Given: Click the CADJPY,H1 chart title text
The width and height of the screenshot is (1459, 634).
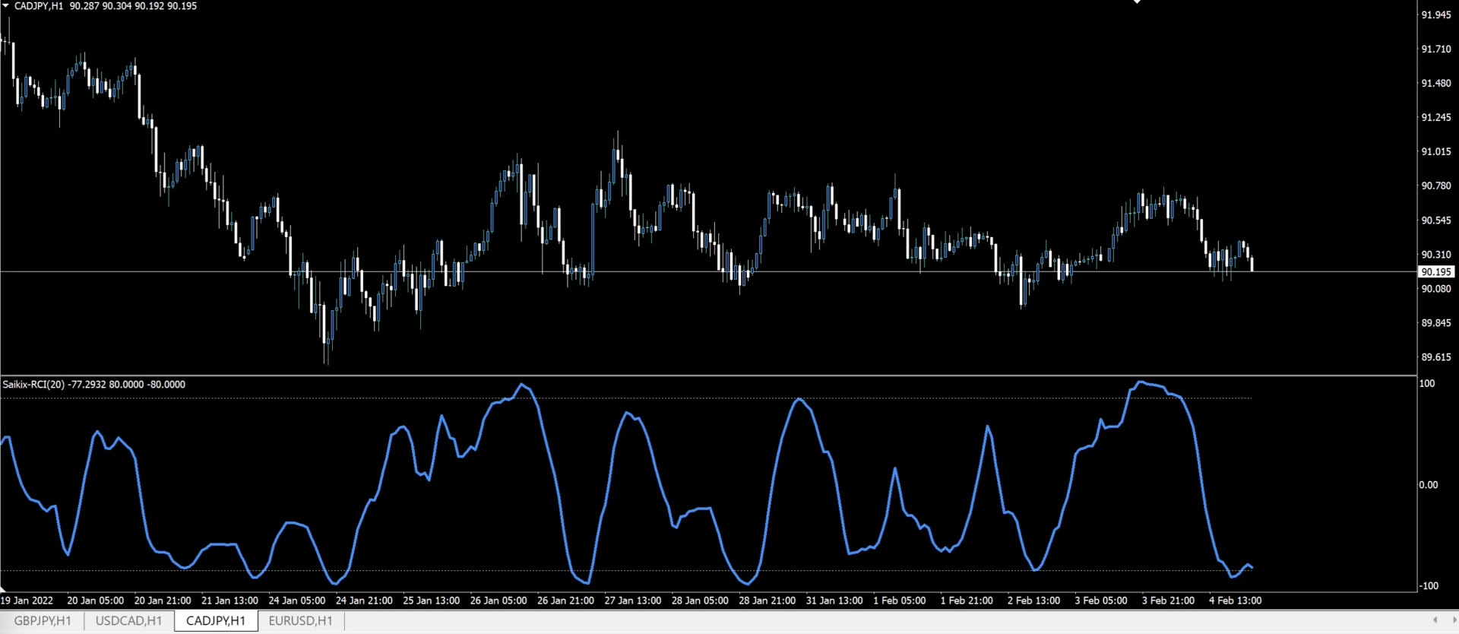Looking at the screenshot, I should coord(39,6).
